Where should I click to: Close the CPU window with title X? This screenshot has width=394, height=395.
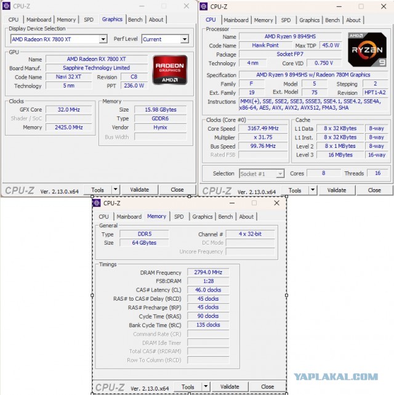click(384, 6)
